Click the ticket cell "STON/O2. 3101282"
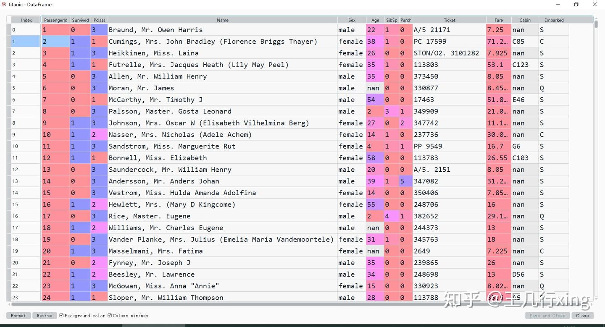The height and width of the screenshot is (327, 605). click(x=450, y=53)
